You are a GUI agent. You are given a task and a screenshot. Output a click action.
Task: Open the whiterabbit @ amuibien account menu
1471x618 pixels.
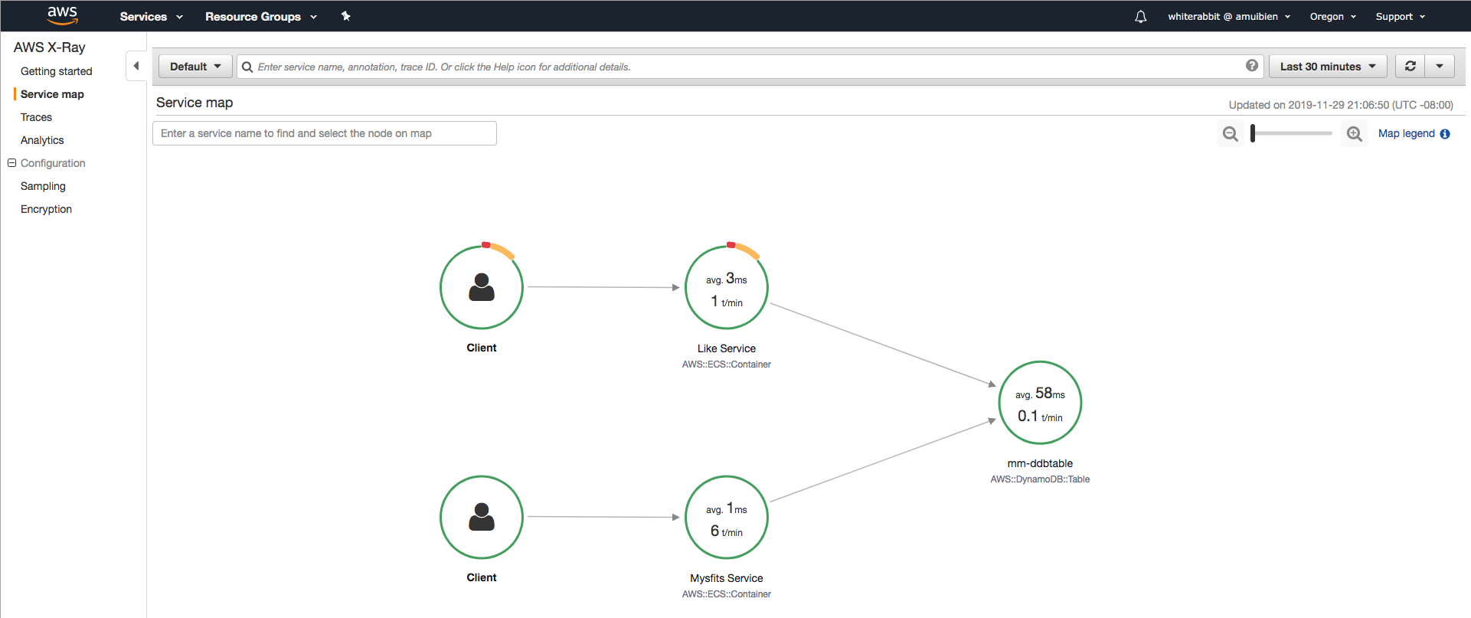coord(1229,16)
